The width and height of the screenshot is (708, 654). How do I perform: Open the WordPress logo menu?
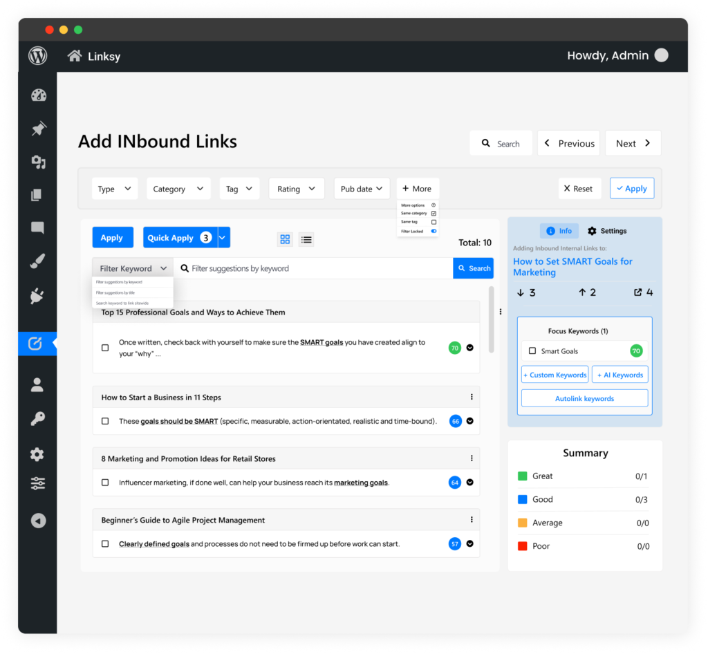click(x=37, y=55)
